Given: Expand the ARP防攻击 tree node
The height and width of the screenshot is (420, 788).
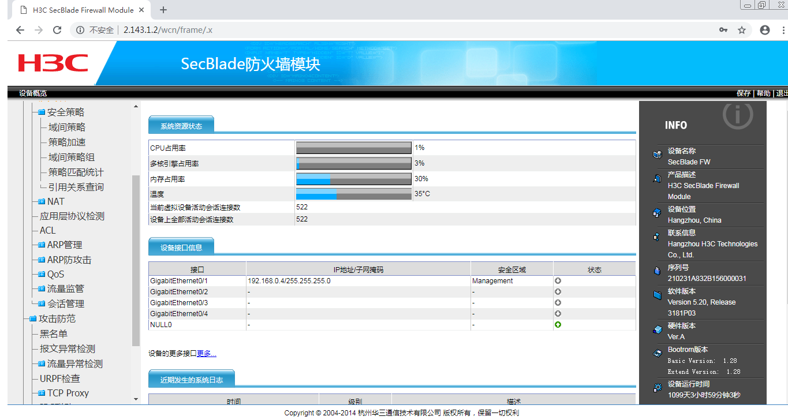Looking at the screenshot, I should pos(42,260).
